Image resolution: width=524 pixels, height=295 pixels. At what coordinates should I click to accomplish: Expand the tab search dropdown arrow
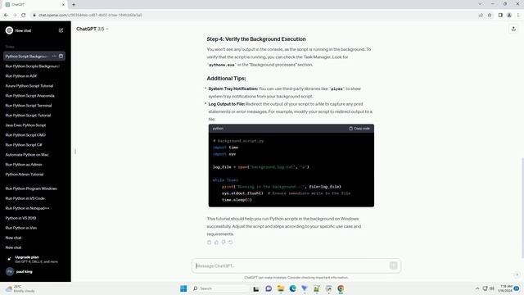(480, 4)
